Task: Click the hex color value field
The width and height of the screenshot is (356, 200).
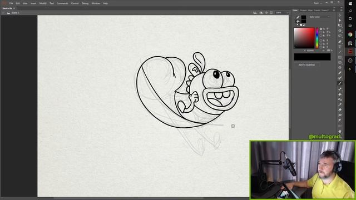Action: tap(310, 51)
